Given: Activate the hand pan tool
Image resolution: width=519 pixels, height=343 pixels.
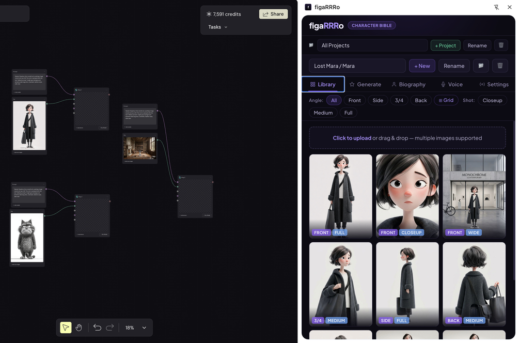Looking at the screenshot, I should click(x=79, y=328).
